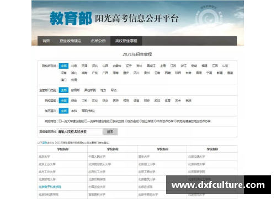
Task: Choose 地方 as 主管部门类别
Action: [103, 90]
